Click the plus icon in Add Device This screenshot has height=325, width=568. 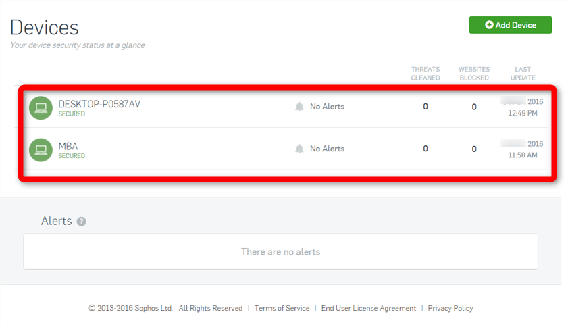[x=489, y=25]
